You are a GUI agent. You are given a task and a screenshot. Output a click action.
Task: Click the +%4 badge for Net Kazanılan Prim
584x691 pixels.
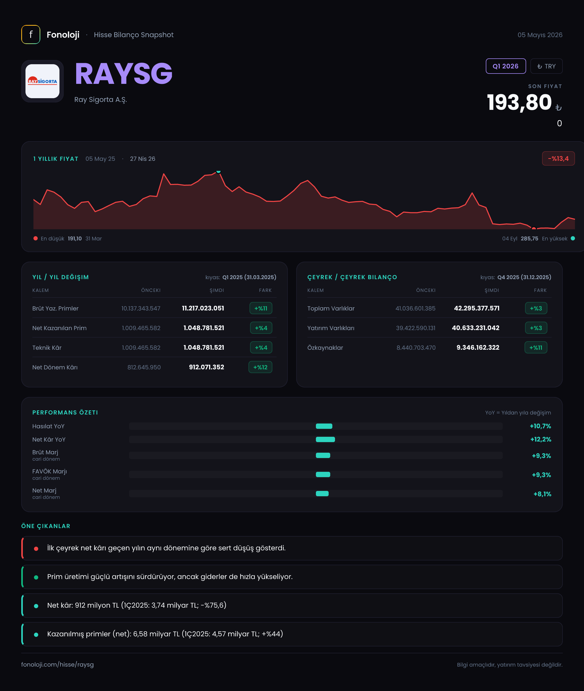click(261, 328)
